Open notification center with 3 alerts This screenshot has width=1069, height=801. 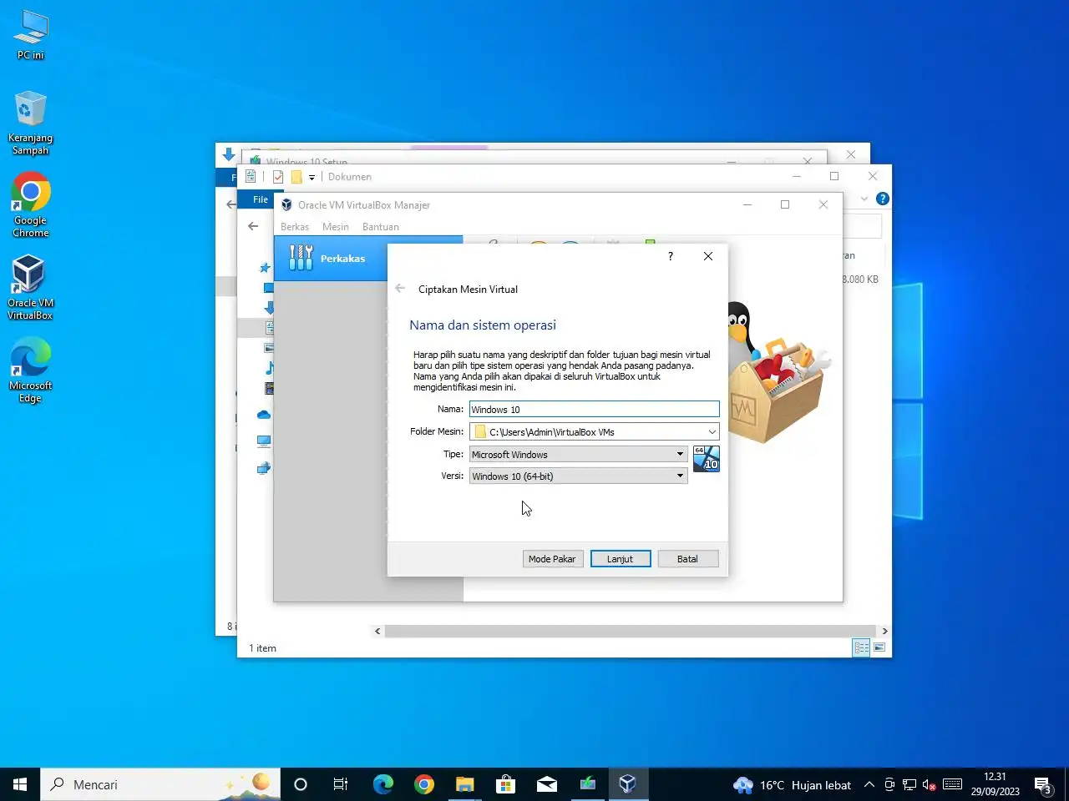1044,785
